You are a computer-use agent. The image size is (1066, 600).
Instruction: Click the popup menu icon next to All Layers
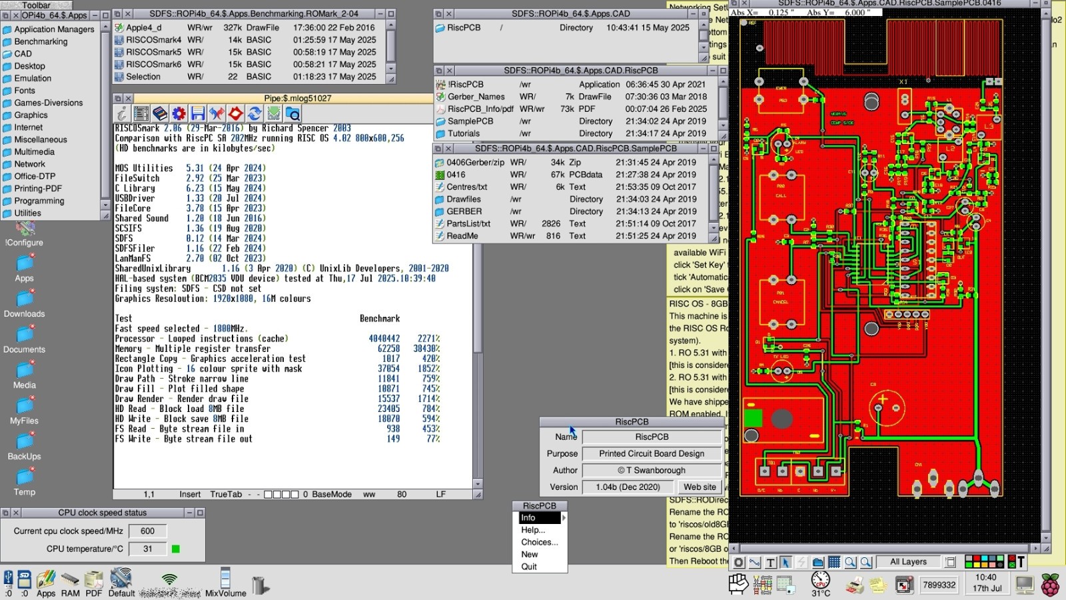[951, 562]
